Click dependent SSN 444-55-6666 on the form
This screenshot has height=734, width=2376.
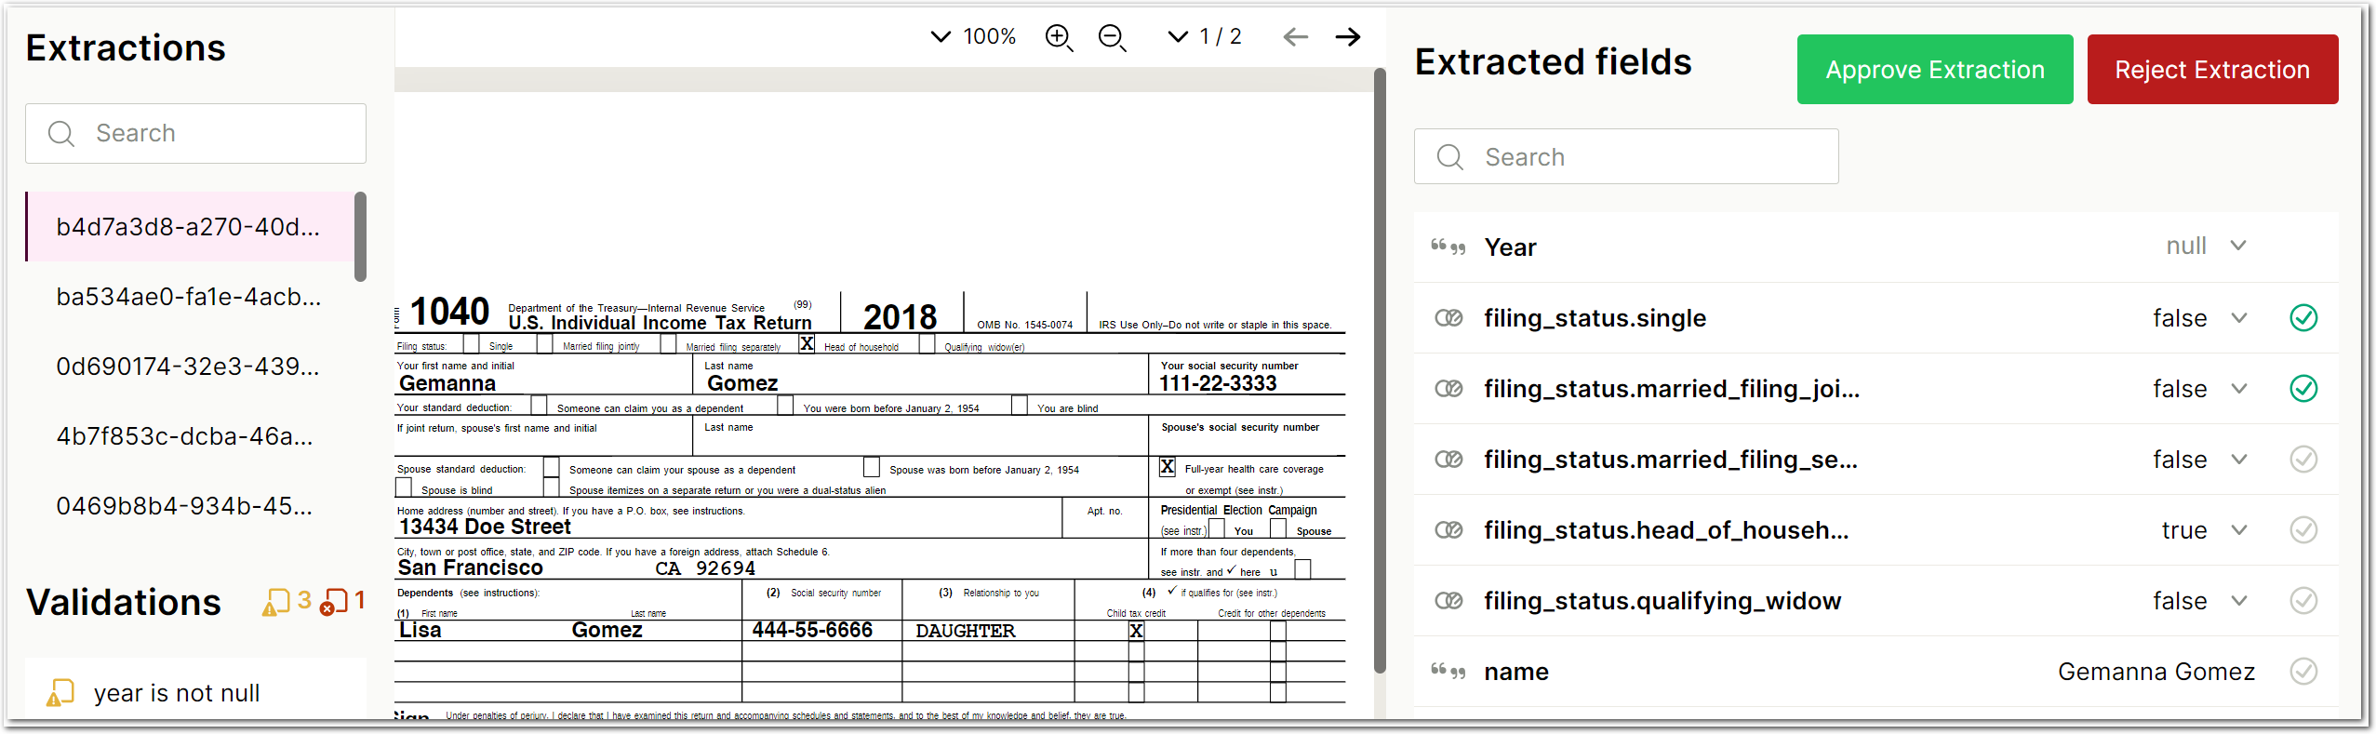[812, 631]
